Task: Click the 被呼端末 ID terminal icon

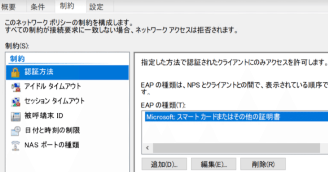Action: pos(16,116)
